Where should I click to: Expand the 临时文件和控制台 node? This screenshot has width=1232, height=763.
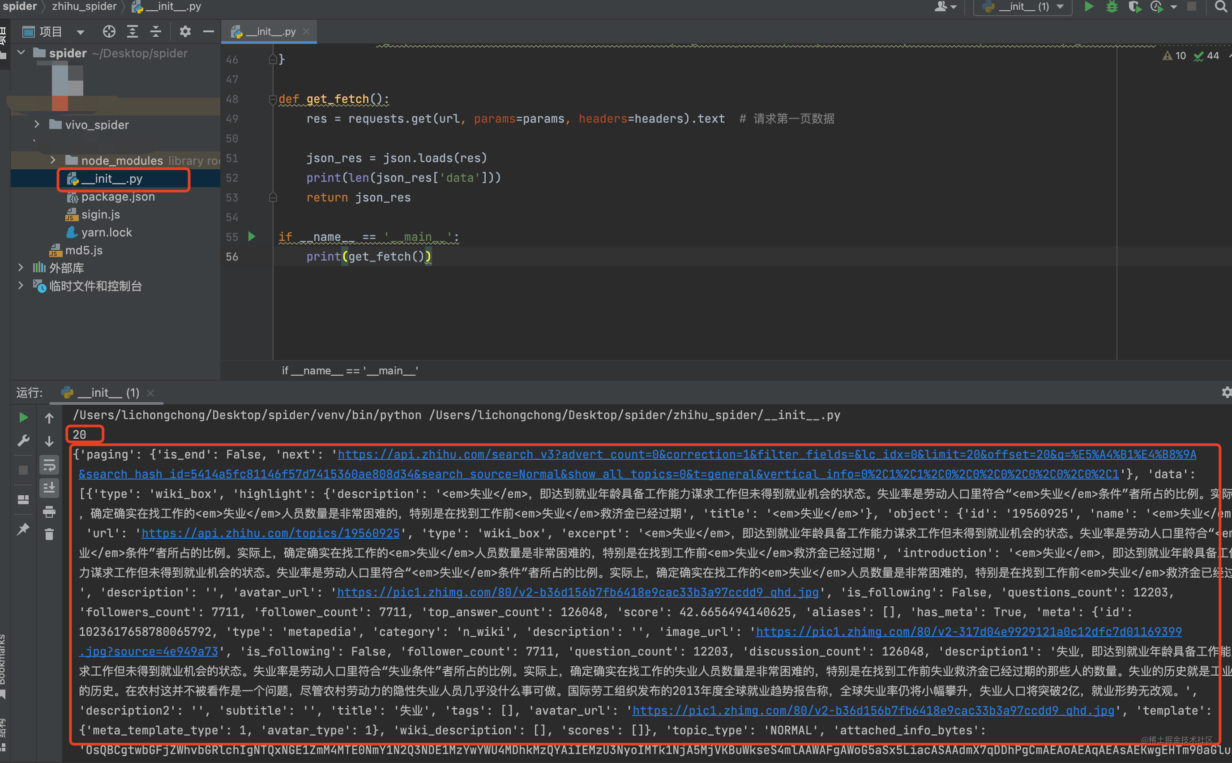click(21, 286)
